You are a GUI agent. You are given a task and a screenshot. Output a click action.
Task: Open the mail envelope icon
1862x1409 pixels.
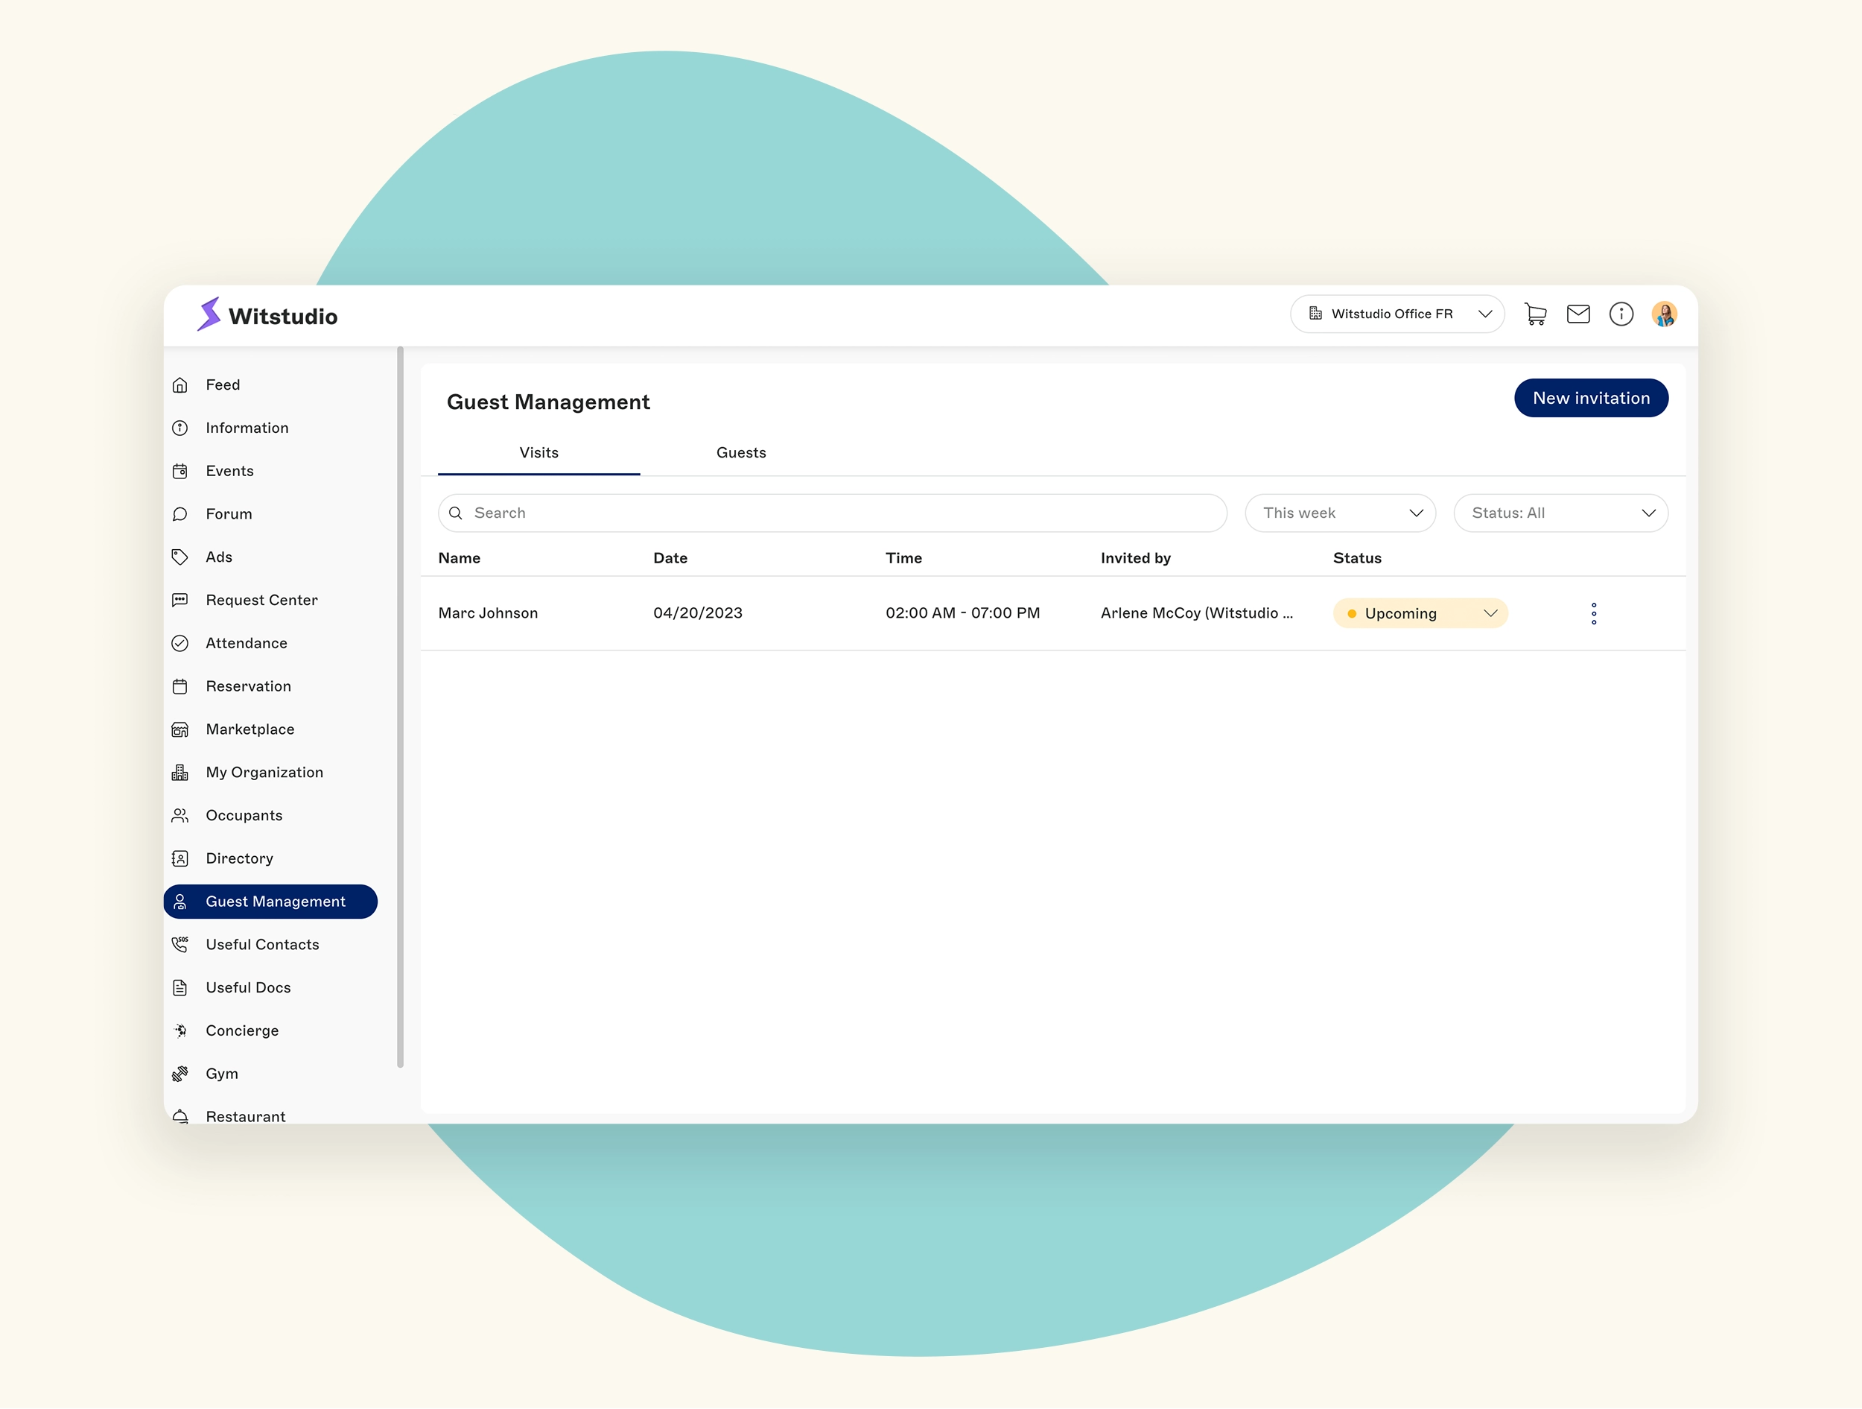(1577, 314)
